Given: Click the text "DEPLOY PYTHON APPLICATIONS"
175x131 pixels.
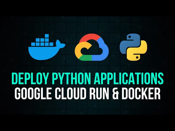Looking at the screenshot, I should pos(87,78).
